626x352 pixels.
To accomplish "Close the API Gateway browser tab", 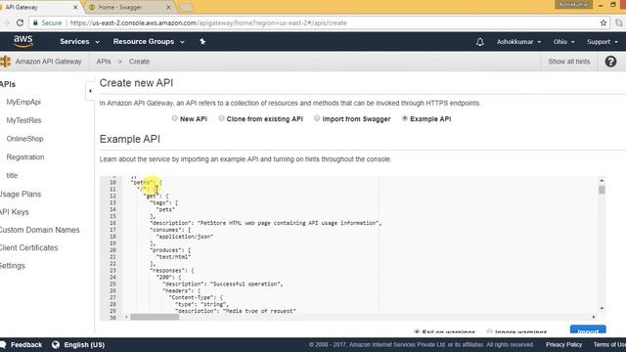I will click(75, 7).
